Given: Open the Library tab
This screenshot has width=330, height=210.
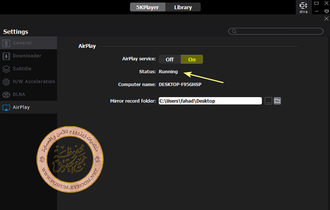Looking at the screenshot, I should pyautogui.click(x=183, y=7).
